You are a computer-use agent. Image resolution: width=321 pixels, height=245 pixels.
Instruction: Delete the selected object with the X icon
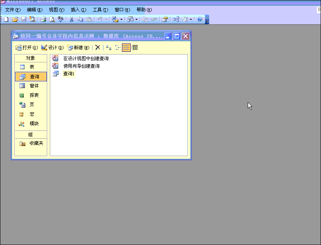(98, 48)
